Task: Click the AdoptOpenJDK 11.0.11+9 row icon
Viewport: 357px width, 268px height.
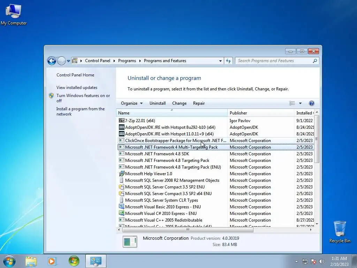Action: click(x=122, y=134)
